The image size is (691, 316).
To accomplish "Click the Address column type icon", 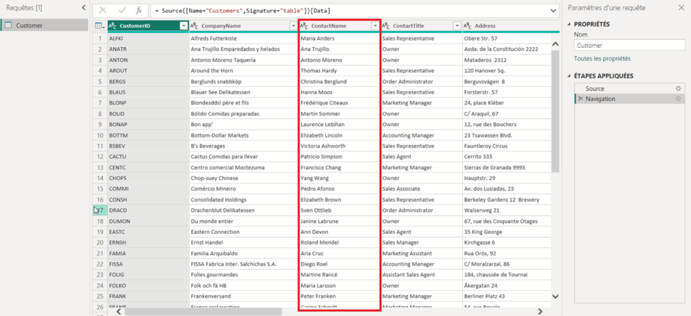I will [467, 26].
